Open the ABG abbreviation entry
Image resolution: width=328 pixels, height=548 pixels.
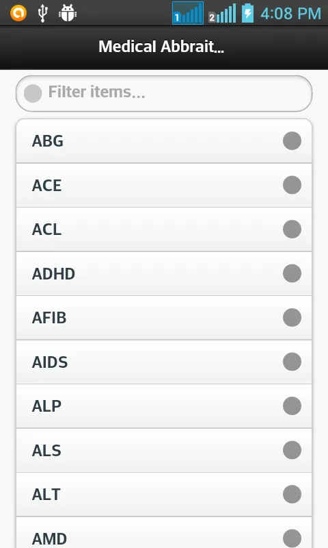(164, 141)
